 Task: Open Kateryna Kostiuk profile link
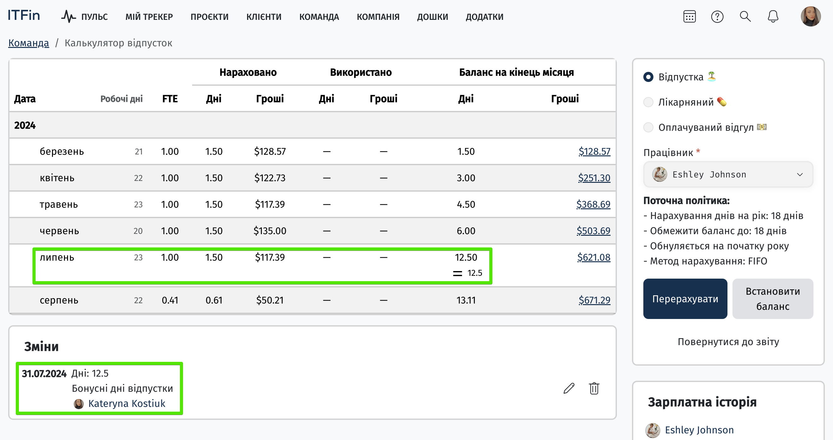click(x=127, y=404)
